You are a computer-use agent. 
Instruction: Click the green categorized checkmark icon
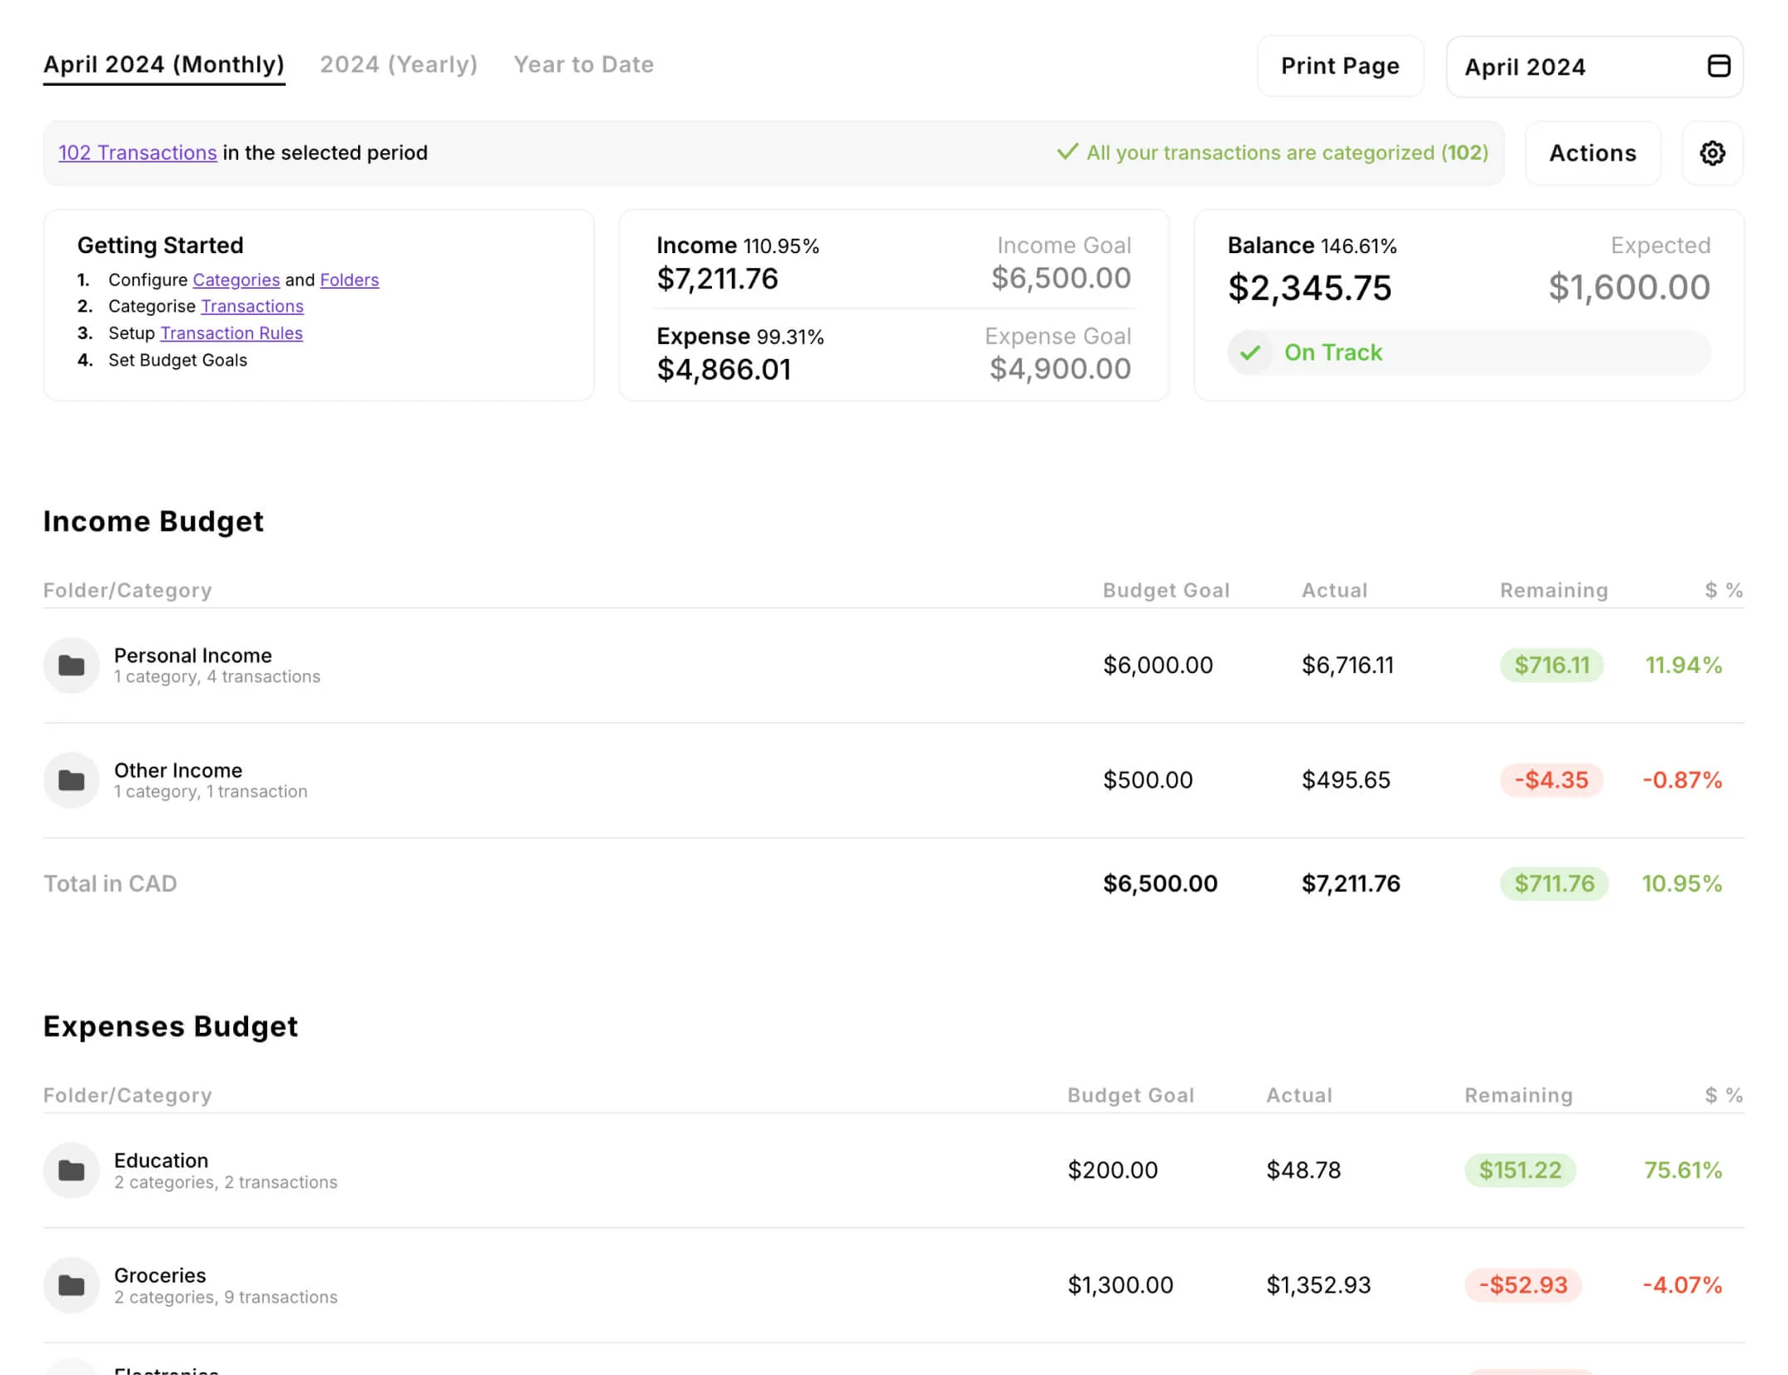tap(1067, 152)
